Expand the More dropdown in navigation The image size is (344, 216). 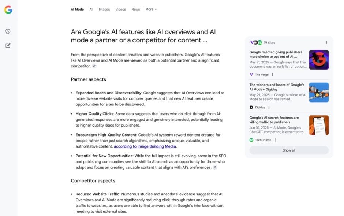pos(151,9)
